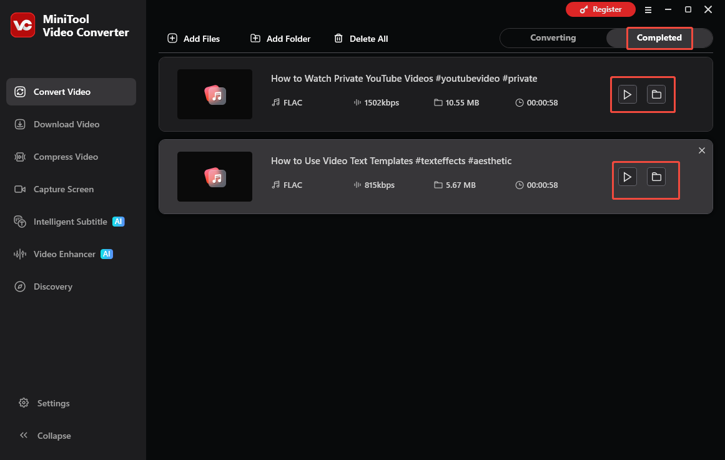The width and height of the screenshot is (725, 460).
Task: Click the AI badge next to Intelligent Subtitle
Action: coord(119,222)
